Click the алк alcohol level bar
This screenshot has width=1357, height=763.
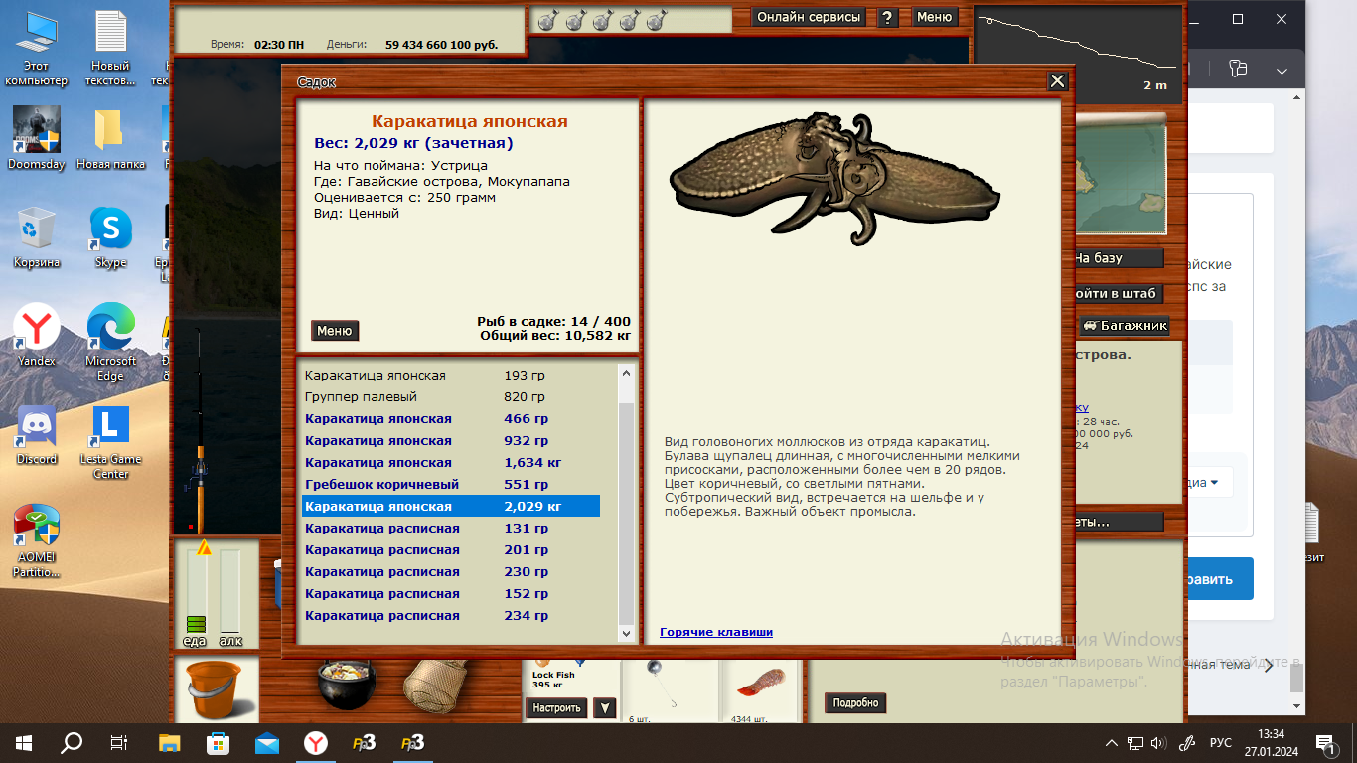[x=230, y=592]
